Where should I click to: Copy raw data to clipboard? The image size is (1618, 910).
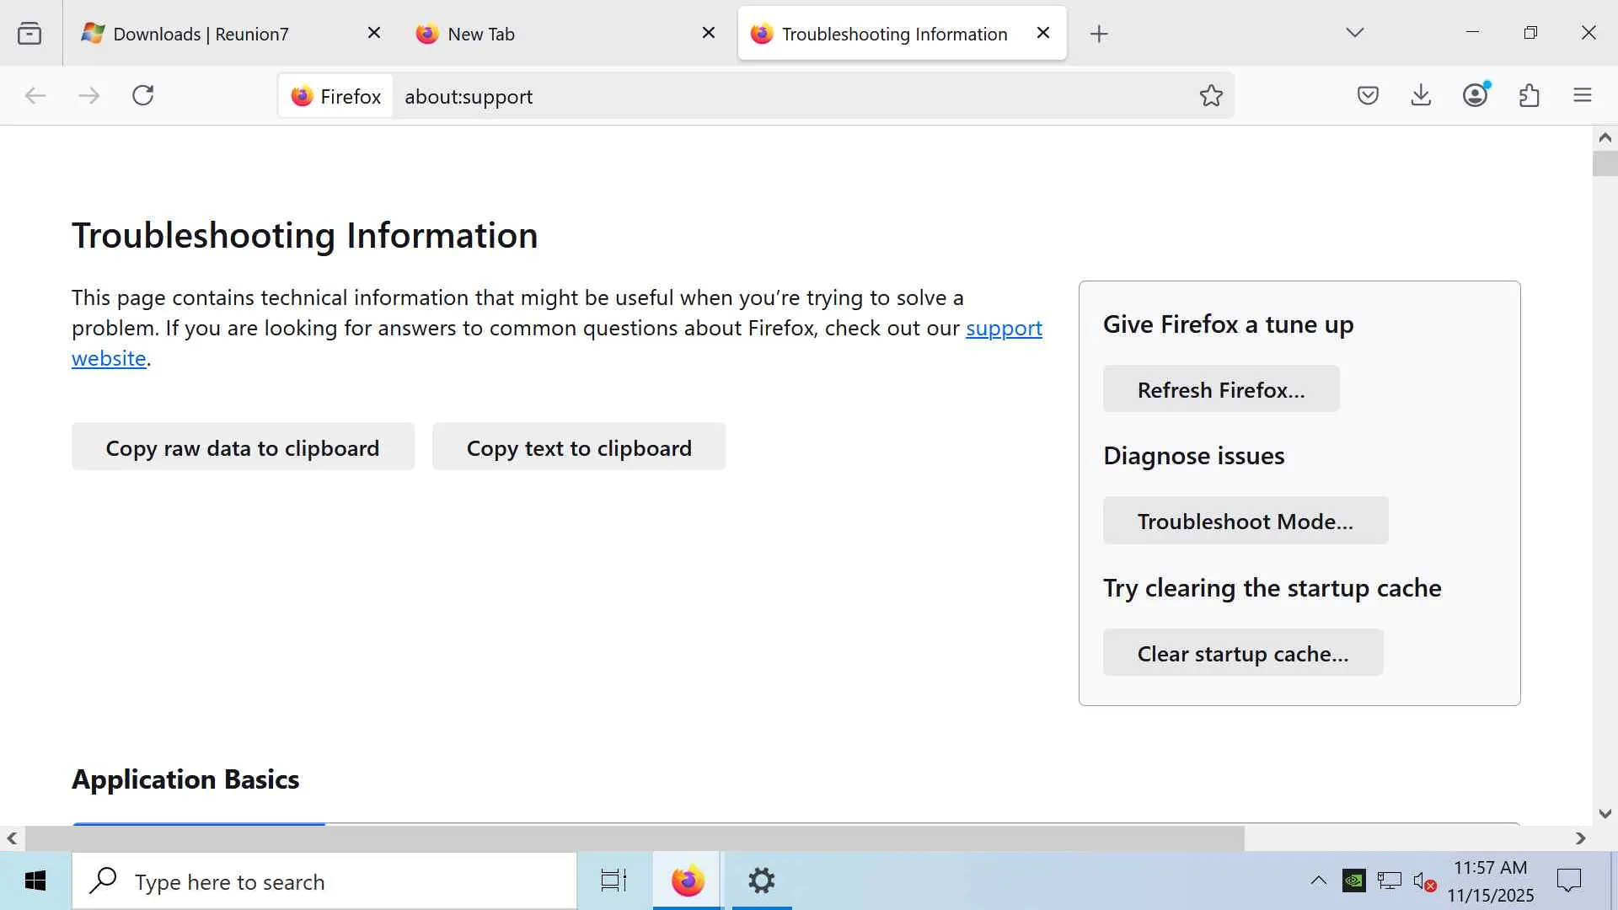tap(243, 447)
